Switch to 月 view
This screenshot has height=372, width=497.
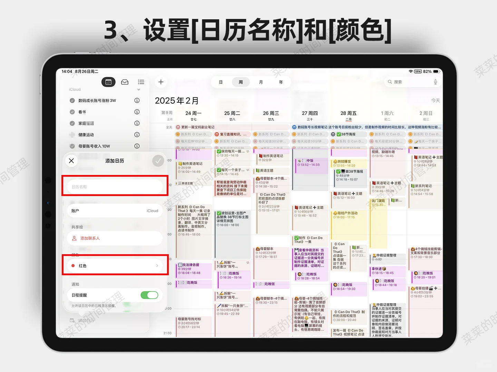[261, 82]
